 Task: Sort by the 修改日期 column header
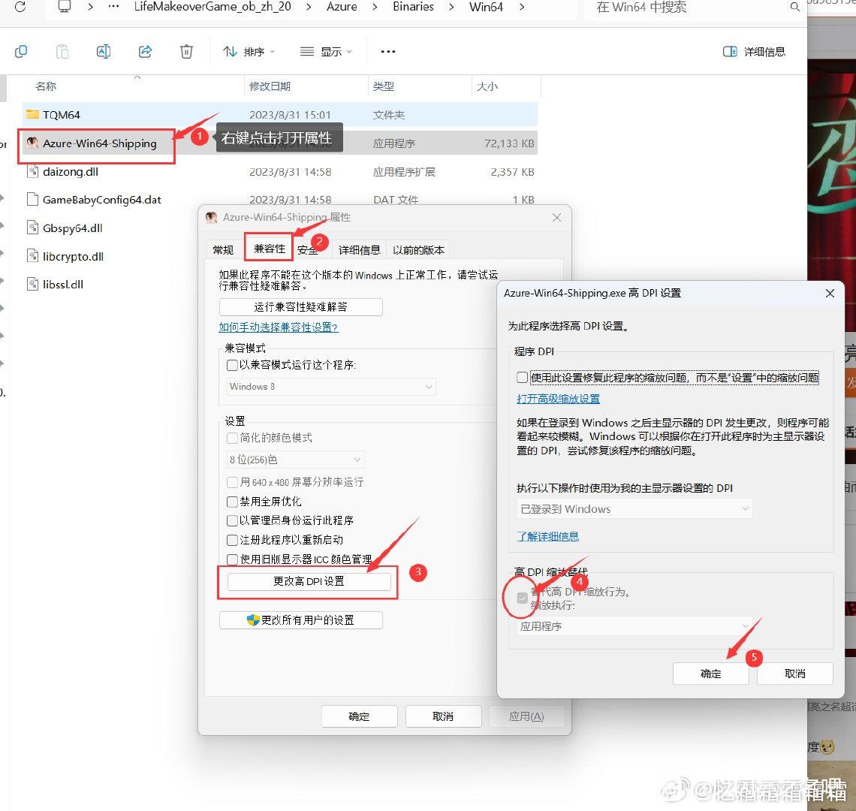coord(270,86)
